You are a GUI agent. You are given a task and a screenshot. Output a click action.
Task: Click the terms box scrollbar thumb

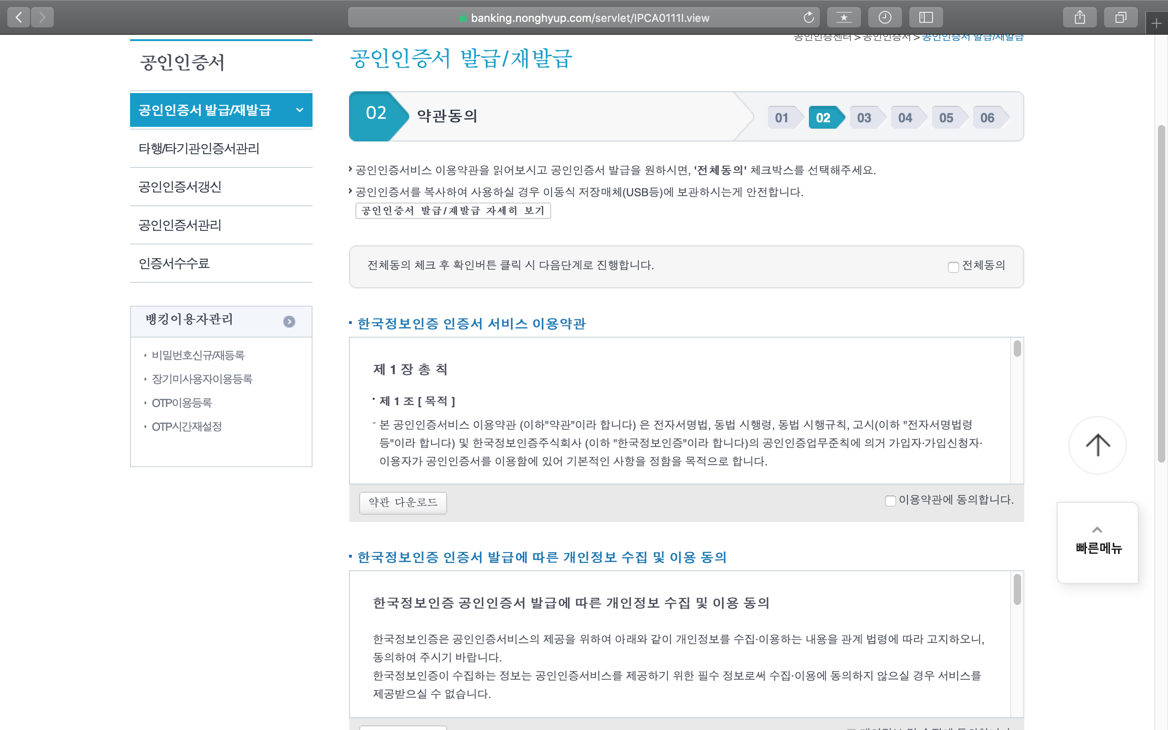click(x=1017, y=349)
